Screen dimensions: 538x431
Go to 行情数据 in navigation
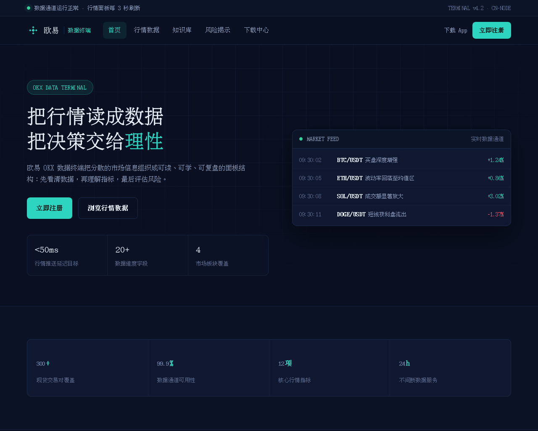coord(147,30)
